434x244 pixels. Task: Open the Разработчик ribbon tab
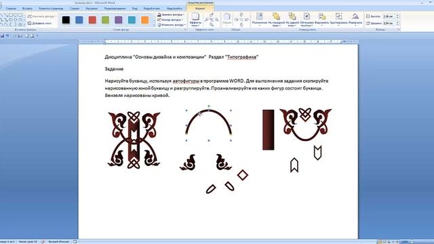coord(152,9)
